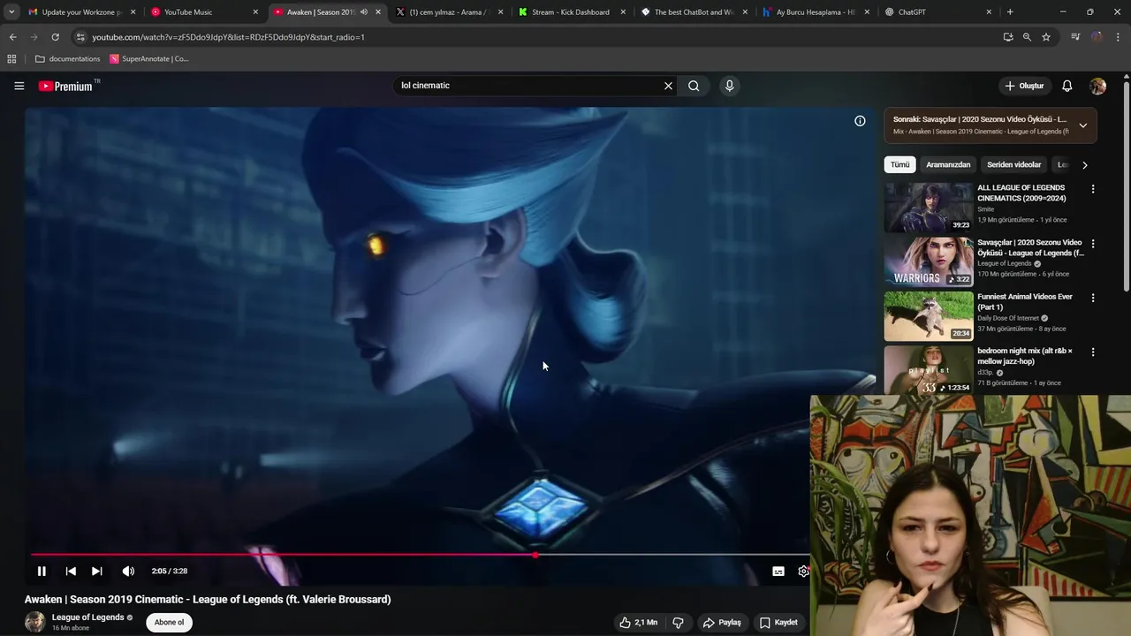The image size is (1131, 636).
Task: Select the Tümü filter chip
Action: coord(899,164)
